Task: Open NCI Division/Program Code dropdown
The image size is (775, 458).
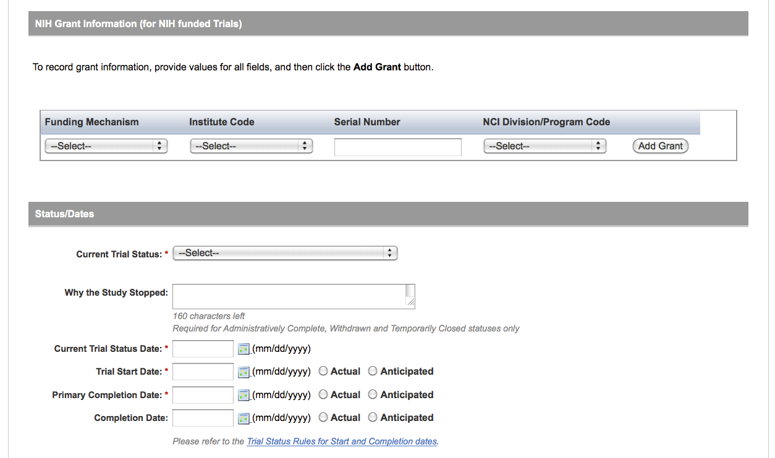Action: click(544, 146)
